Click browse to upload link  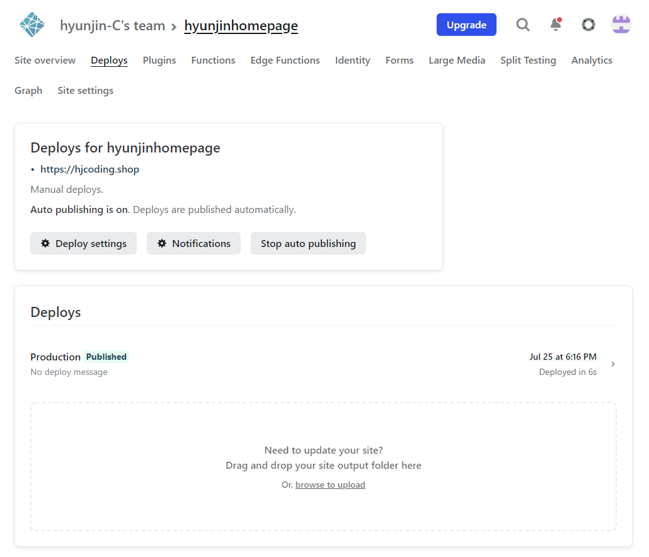[x=330, y=485]
